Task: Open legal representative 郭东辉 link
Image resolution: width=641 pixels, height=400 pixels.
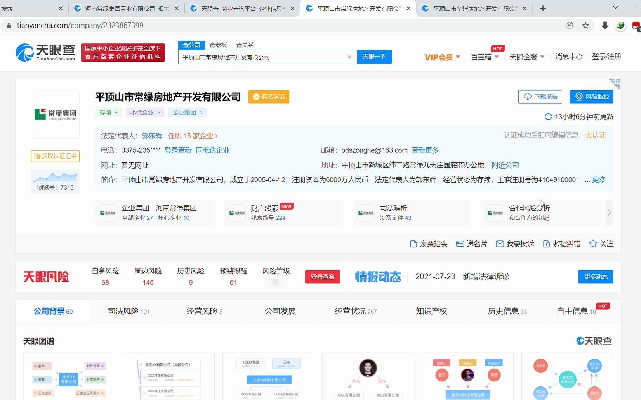Action: point(152,136)
